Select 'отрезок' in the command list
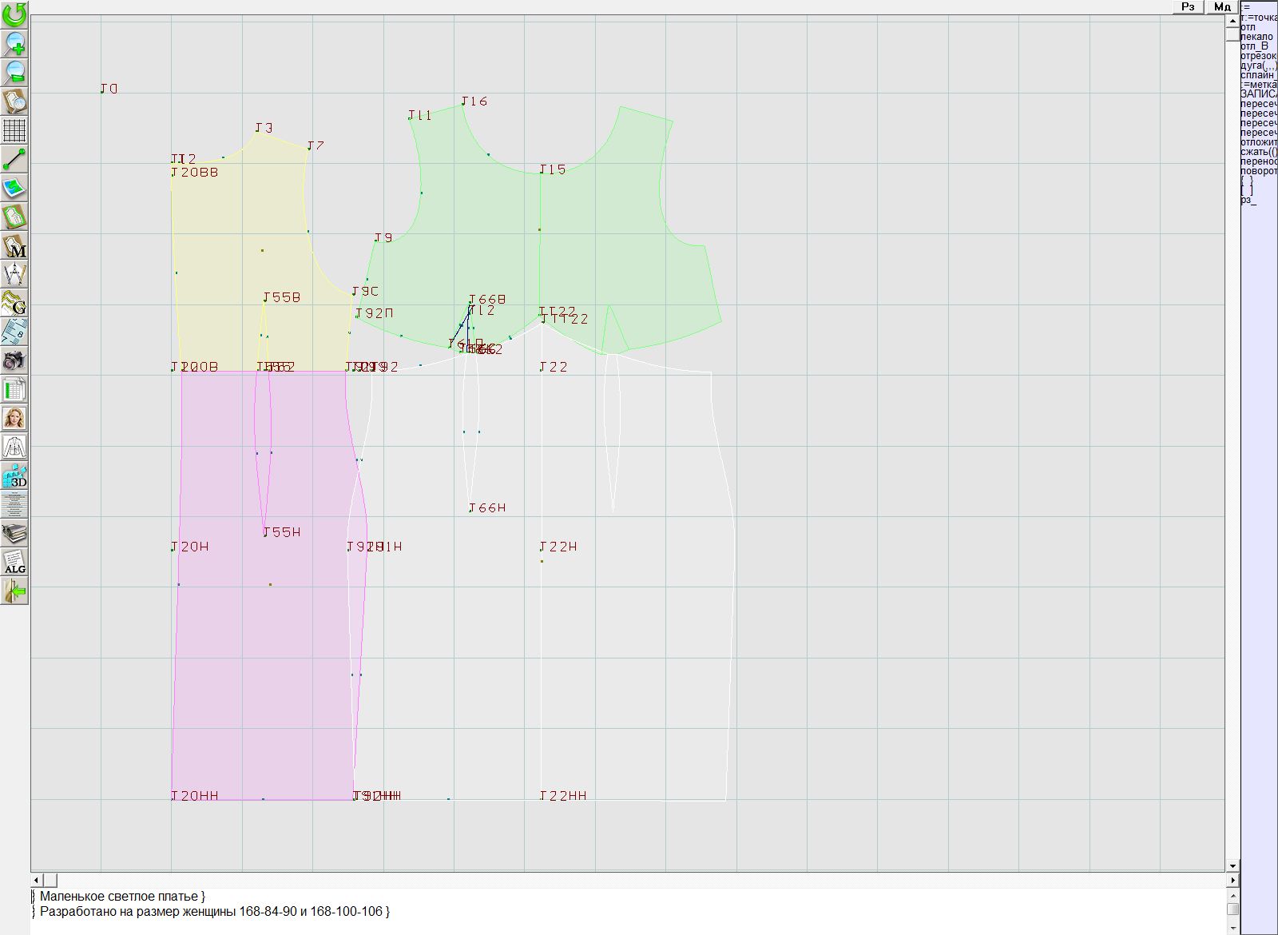Image resolution: width=1278 pixels, height=935 pixels. tap(1258, 56)
